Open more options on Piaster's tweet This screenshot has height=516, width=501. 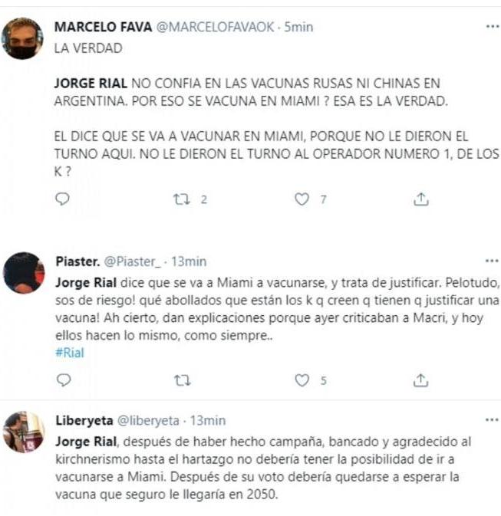492,261
